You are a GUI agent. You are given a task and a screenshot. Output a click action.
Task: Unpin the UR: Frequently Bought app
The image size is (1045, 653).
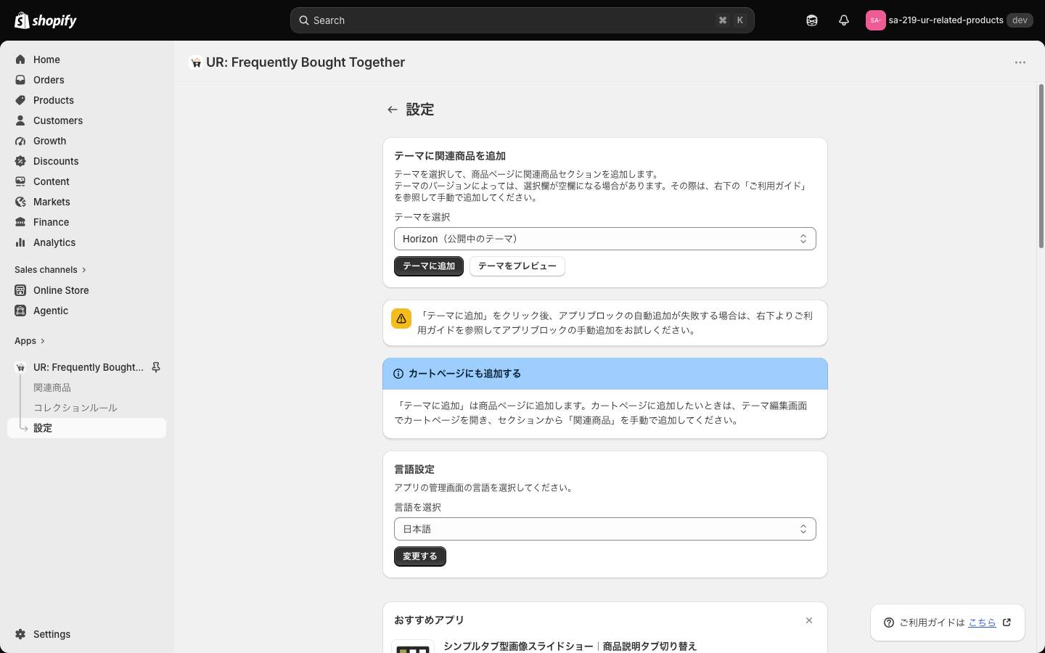coord(156,367)
